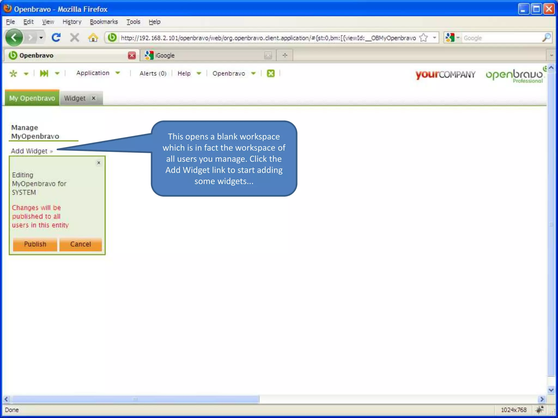The width and height of the screenshot is (558, 418).
Task: Open Alerts (0)
Action: pos(153,73)
